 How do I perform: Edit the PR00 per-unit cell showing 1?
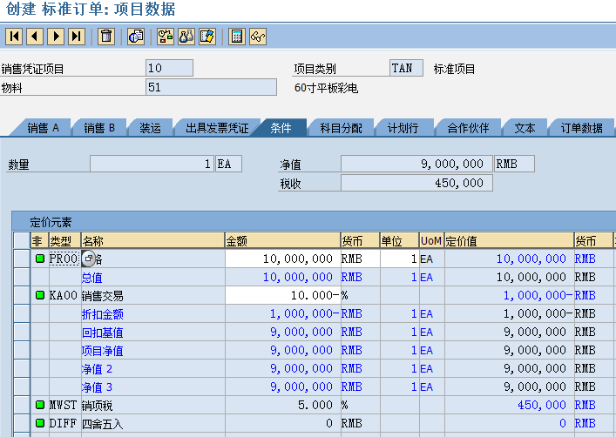click(400, 259)
